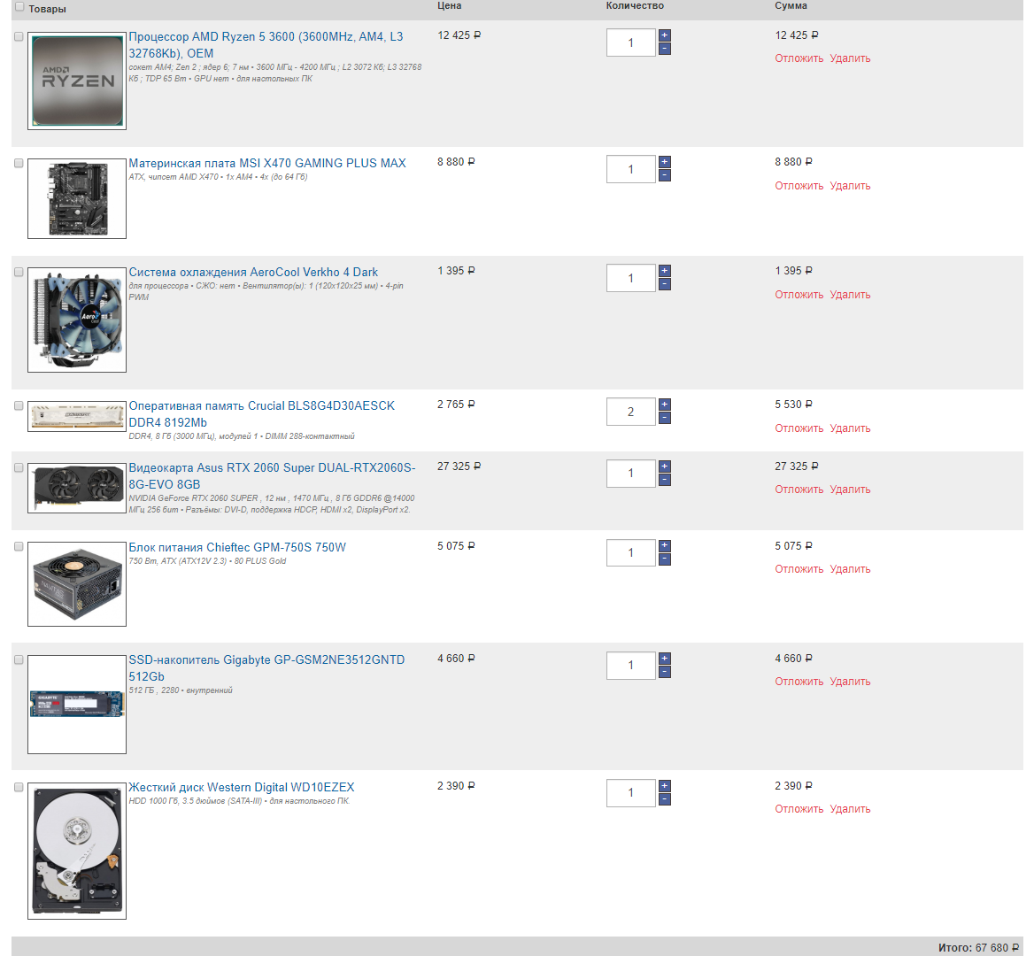This screenshot has height=956, width=1034.
Task: Open the Crucial memory stick thumbnail
Action: [x=77, y=417]
